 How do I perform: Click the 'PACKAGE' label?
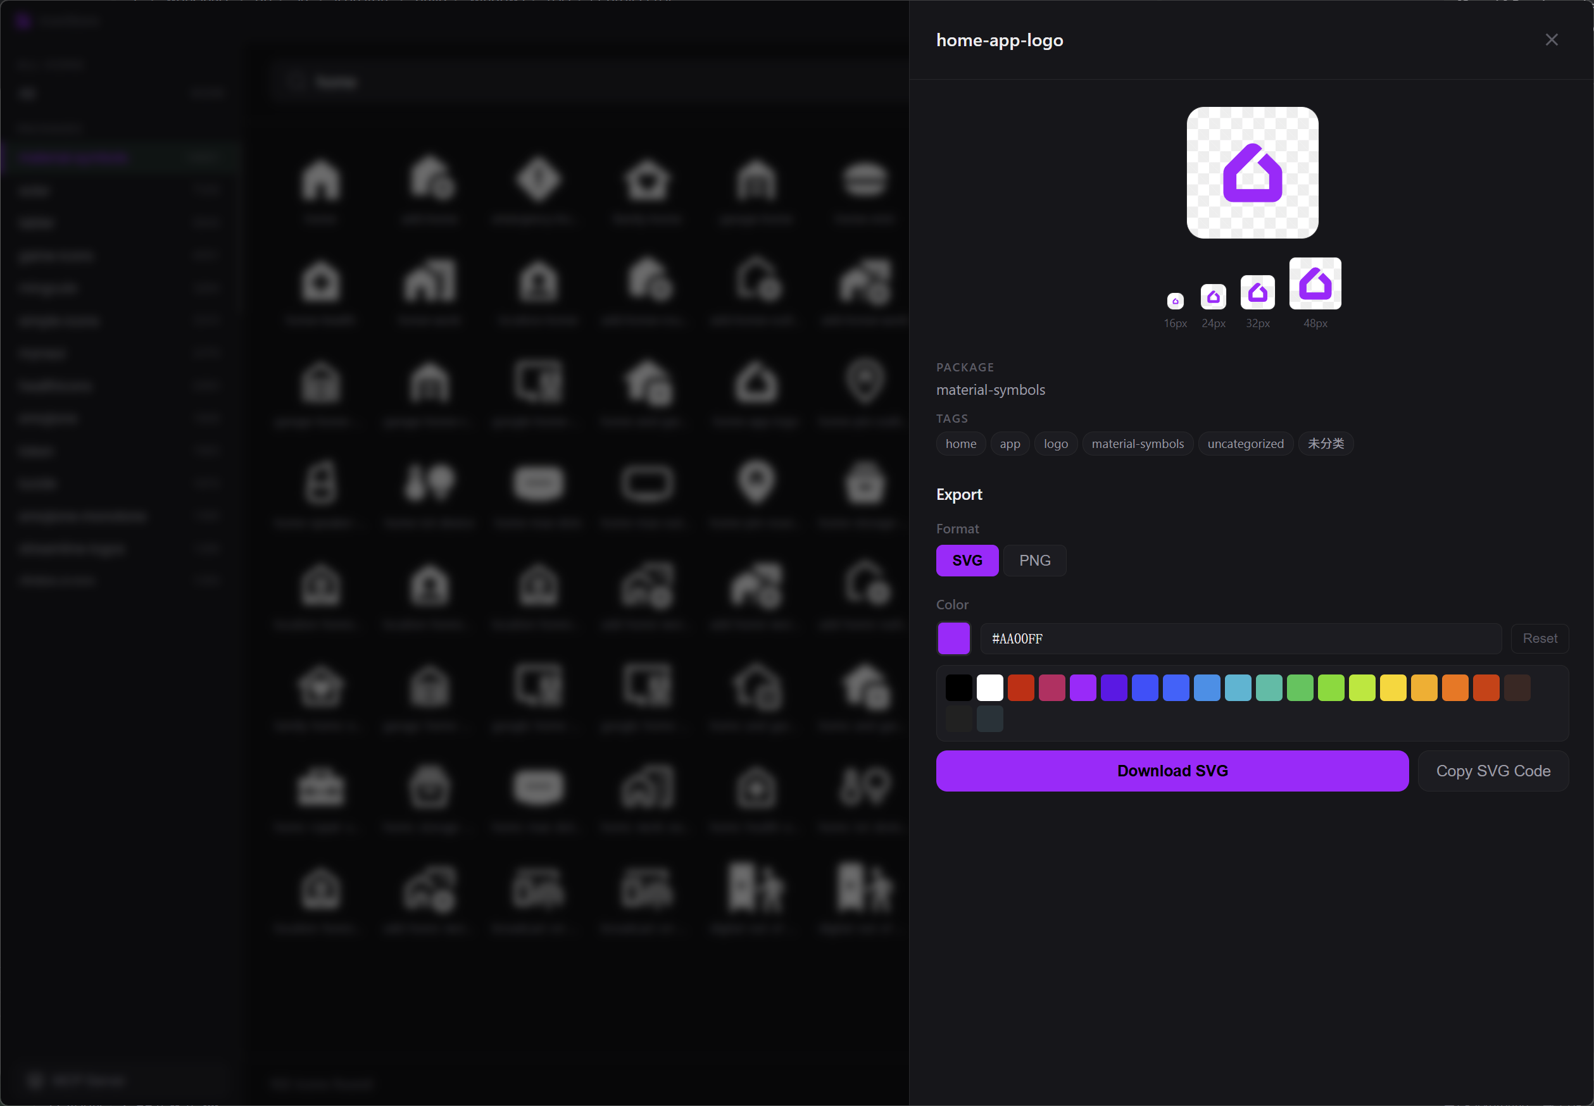tap(965, 367)
